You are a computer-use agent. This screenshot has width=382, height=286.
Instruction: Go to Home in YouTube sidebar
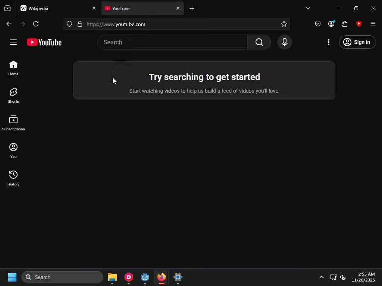coord(13,68)
